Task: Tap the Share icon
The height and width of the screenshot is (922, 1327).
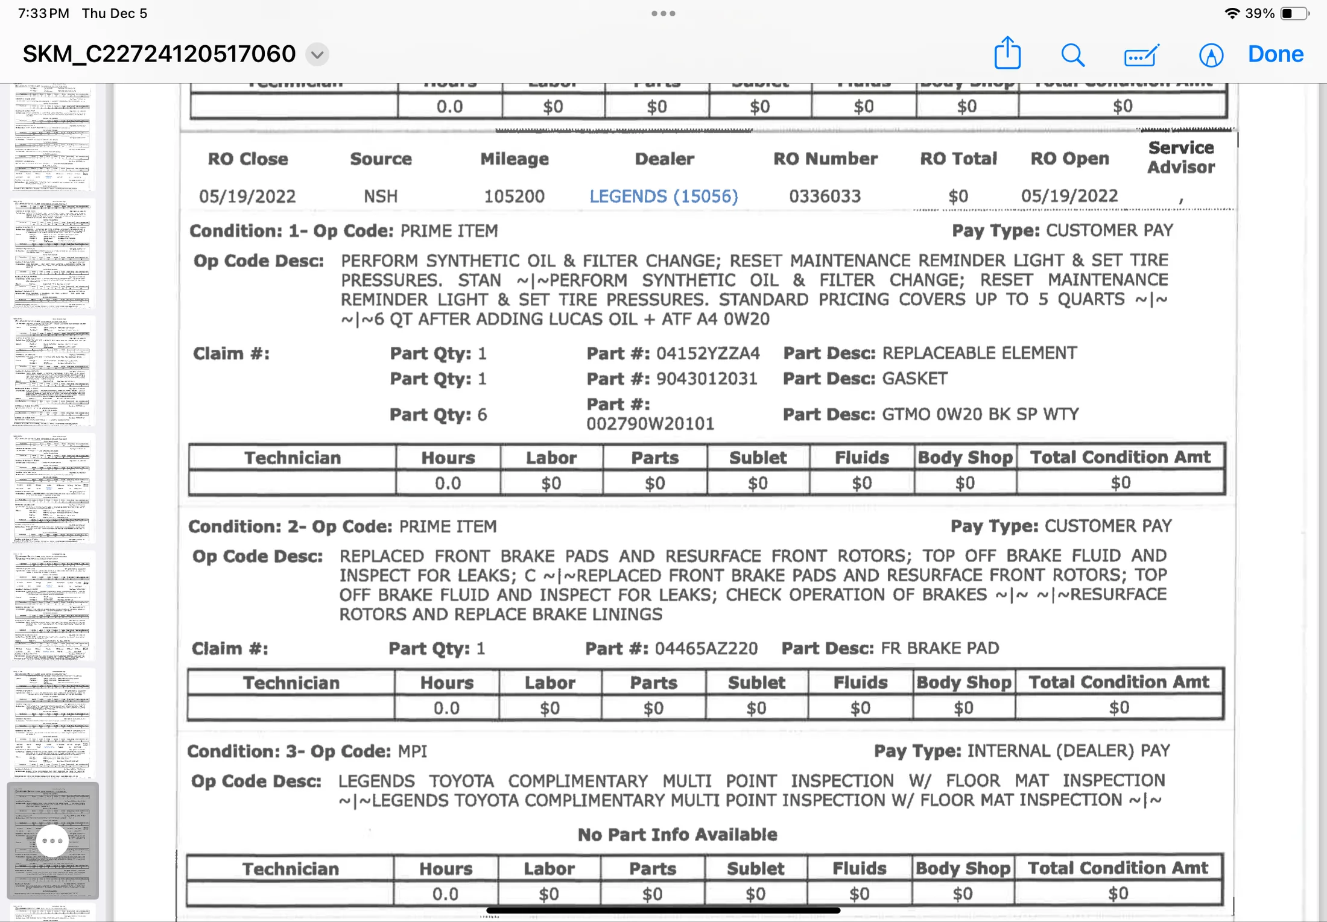Action: tap(1007, 53)
